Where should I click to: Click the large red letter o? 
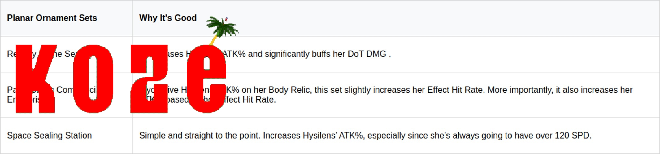93,79
